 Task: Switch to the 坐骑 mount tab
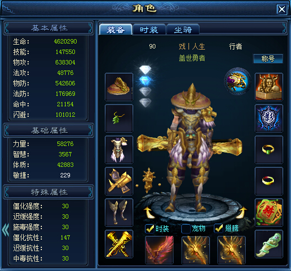click(183, 29)
